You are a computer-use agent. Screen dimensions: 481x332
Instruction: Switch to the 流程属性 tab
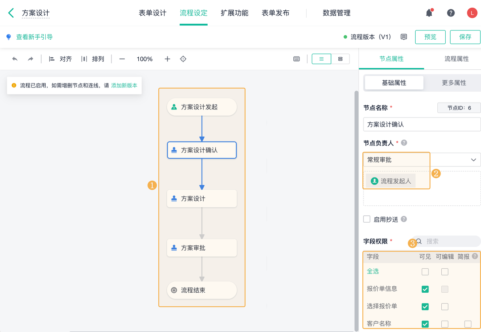pos(457,59)
